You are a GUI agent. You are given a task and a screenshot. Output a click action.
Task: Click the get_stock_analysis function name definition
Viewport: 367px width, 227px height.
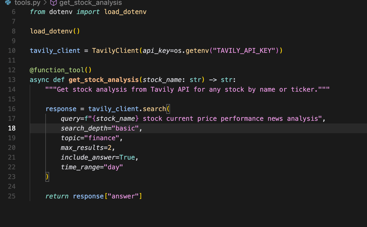point(104,80)
